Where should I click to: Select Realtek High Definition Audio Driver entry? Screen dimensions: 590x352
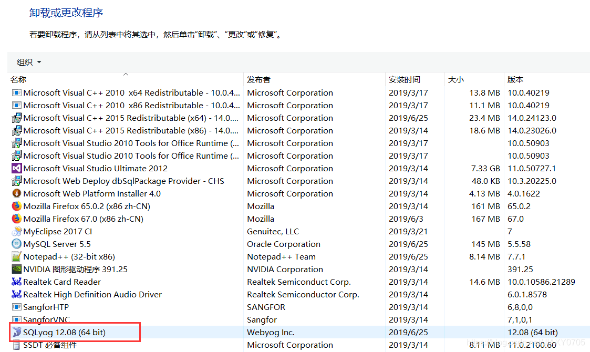92,294
